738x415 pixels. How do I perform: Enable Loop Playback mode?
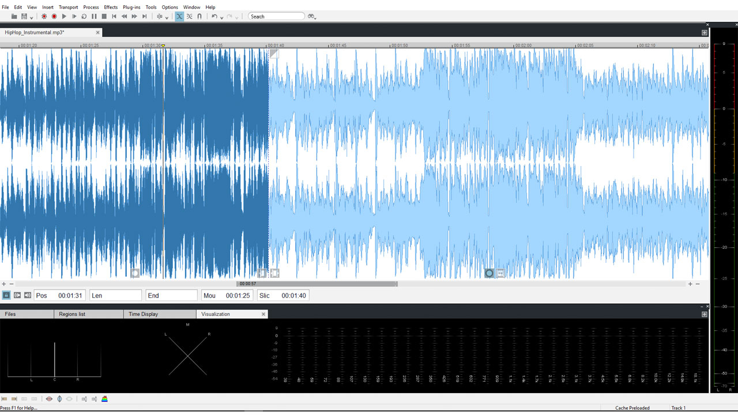click(84, 16)
